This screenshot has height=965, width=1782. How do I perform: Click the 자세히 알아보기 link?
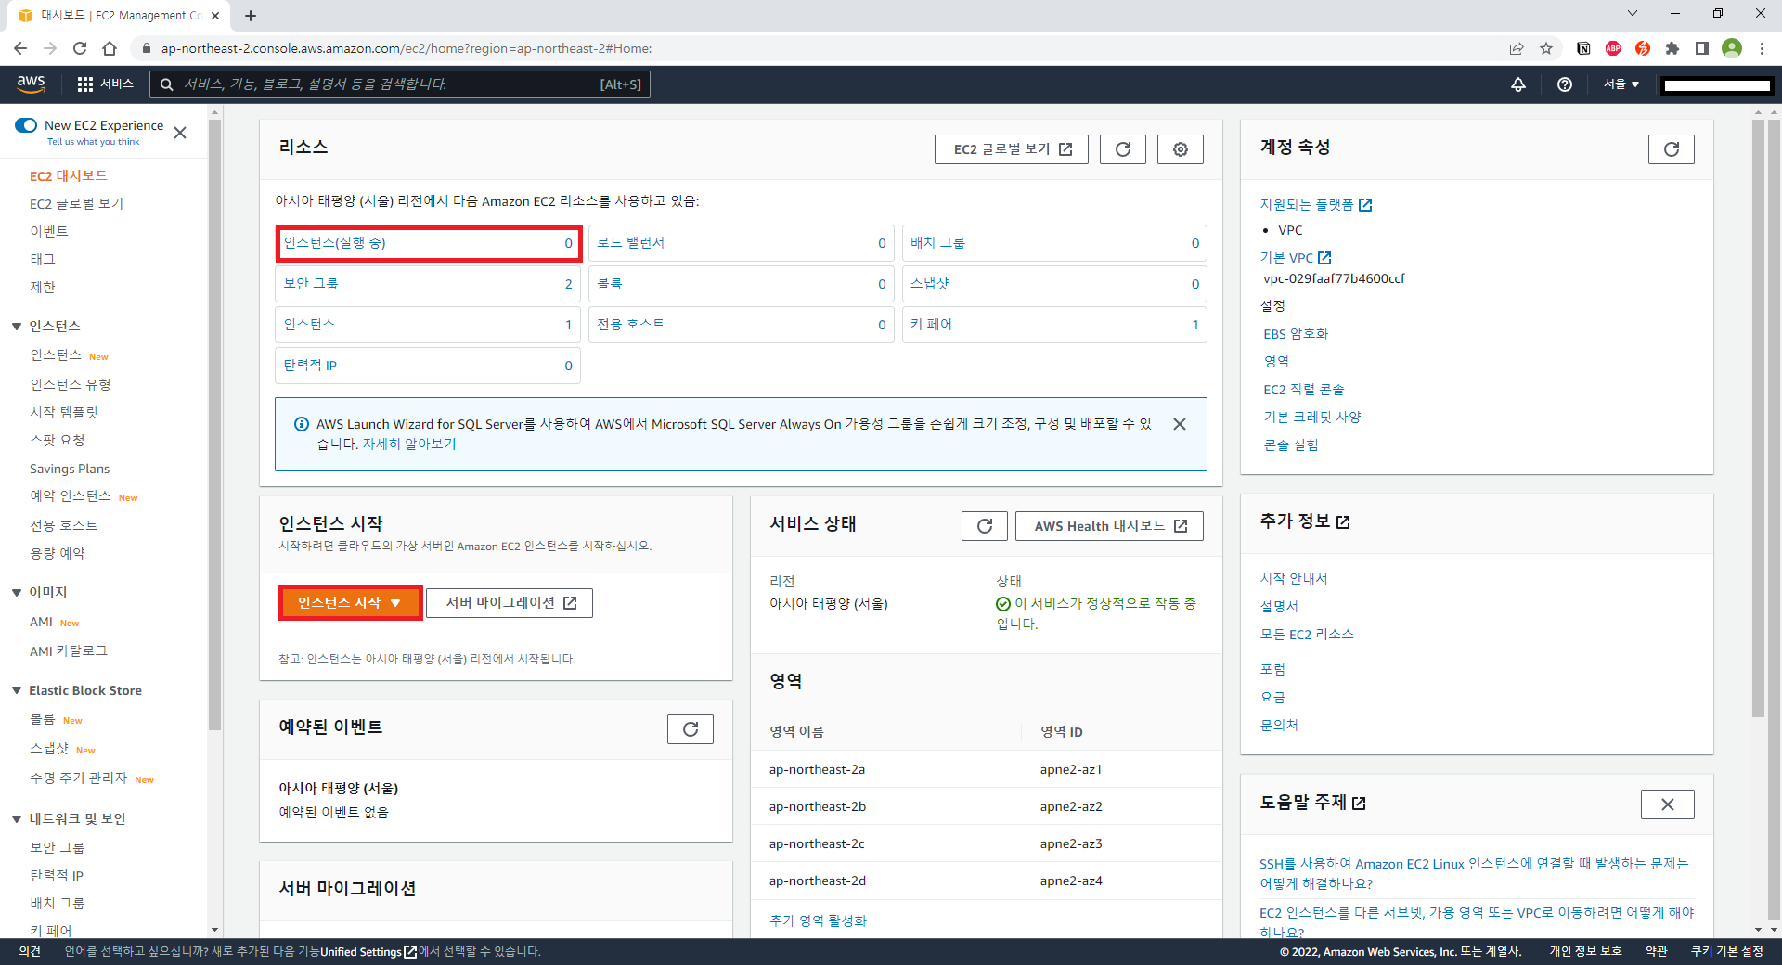pyautogui.click(x=409, y=444)
